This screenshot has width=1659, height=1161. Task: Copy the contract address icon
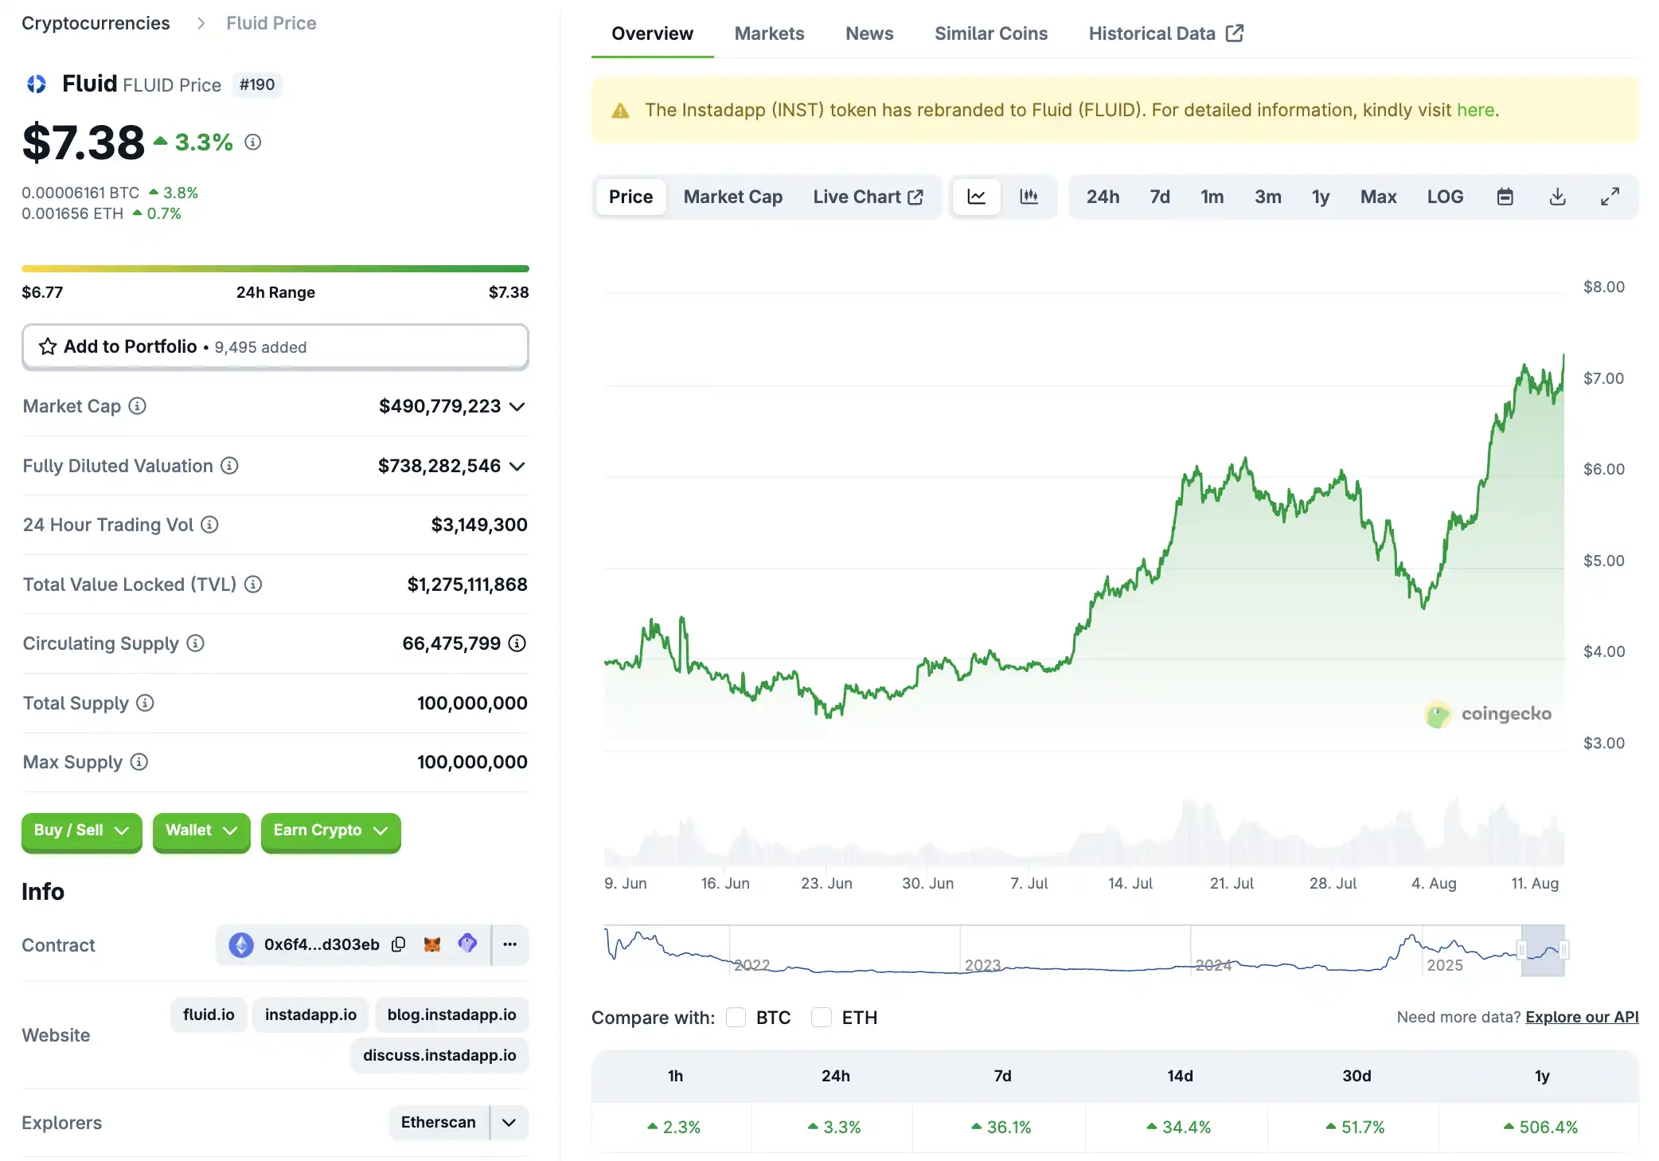click(x=399, y=944)
